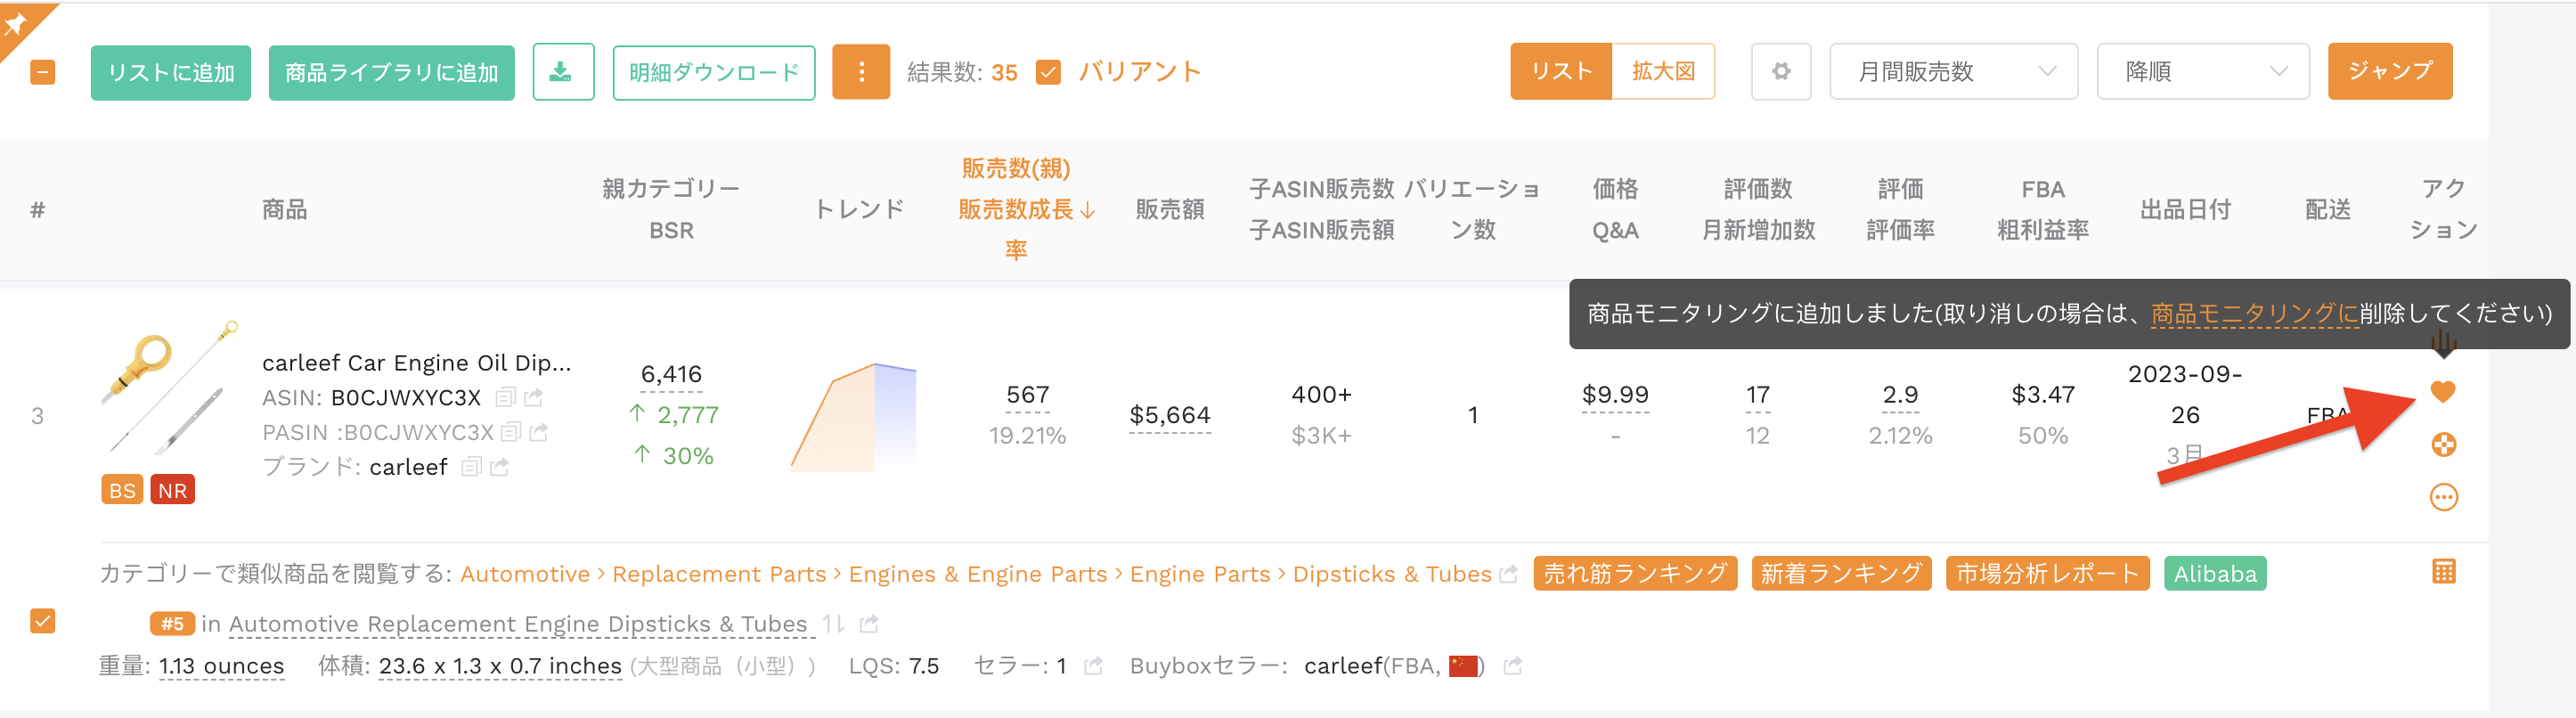Open brand carleef external link icon
The width and height of the screenshot is (2576, 718).
[x=500, y=467]
